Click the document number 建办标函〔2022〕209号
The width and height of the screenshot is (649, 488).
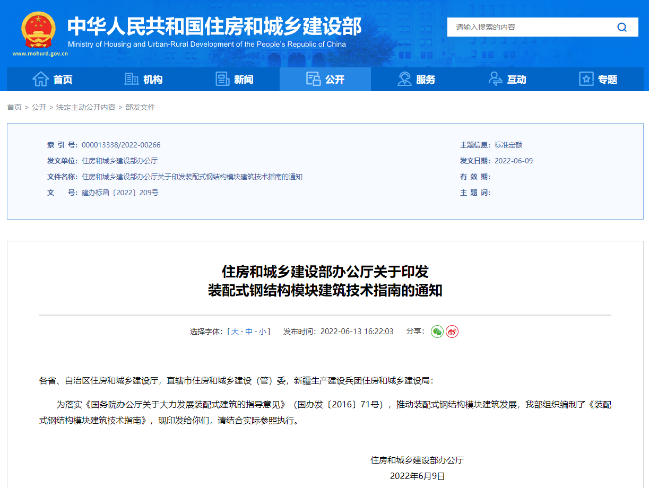coord(120,193)
